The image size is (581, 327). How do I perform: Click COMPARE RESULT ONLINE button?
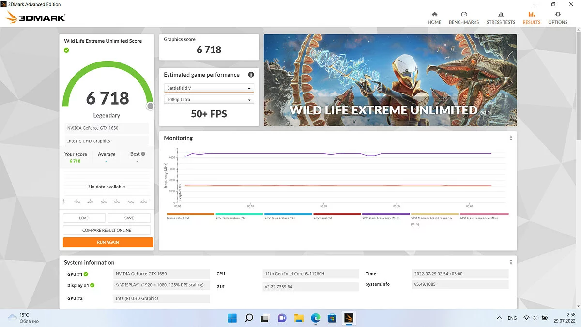107,230
